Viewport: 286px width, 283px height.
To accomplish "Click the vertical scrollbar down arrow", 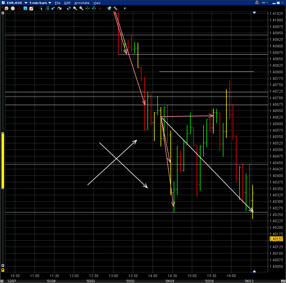I will tap(3, 266).
